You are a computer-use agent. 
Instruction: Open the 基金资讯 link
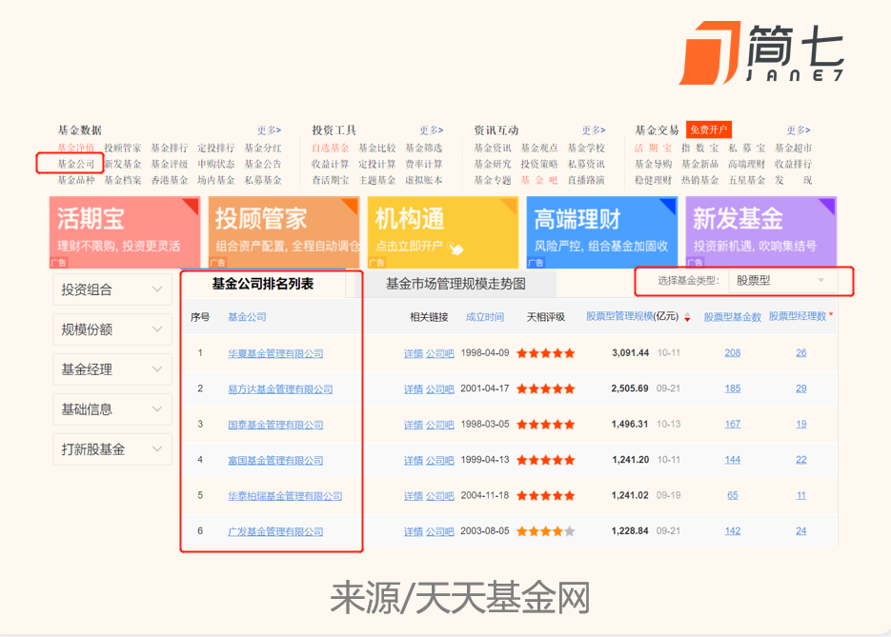493,148
